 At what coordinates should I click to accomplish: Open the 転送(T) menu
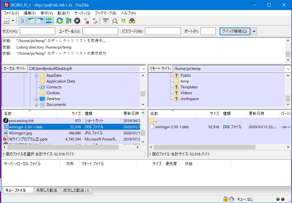64,13
